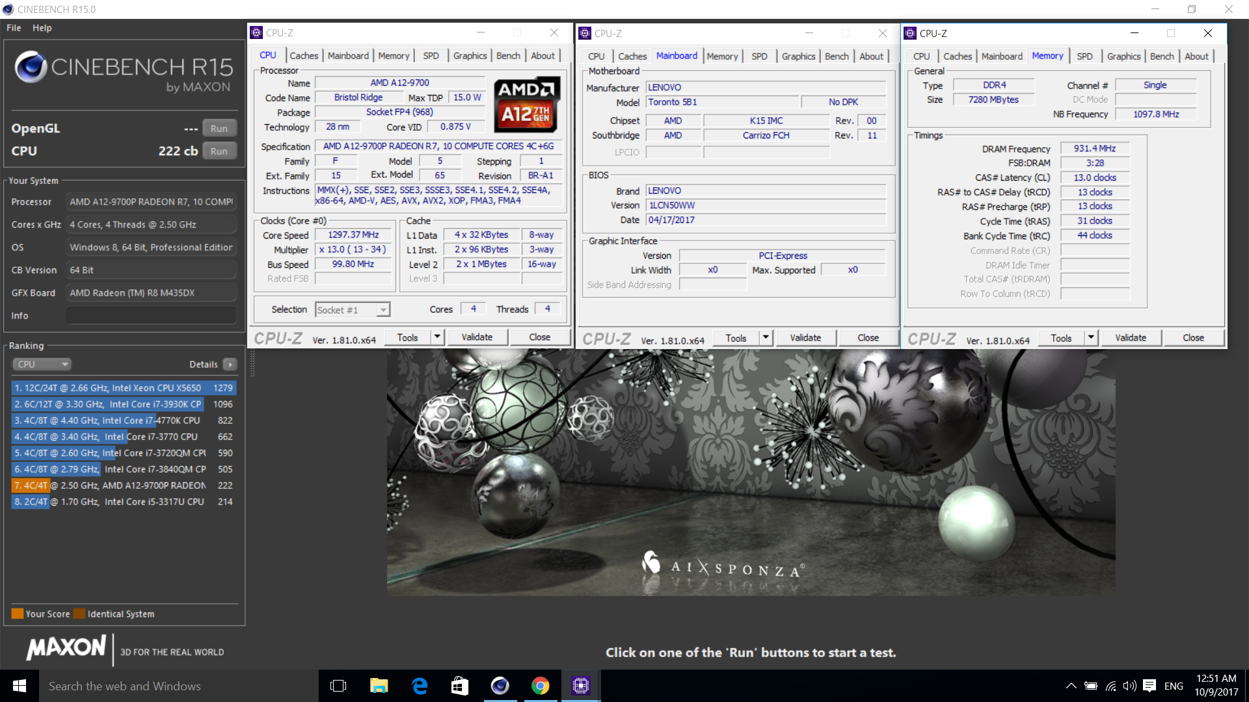The image size is (1249, 702).
Task: Switch to CPU-Z taskbar icon
Action: (580, 686)
